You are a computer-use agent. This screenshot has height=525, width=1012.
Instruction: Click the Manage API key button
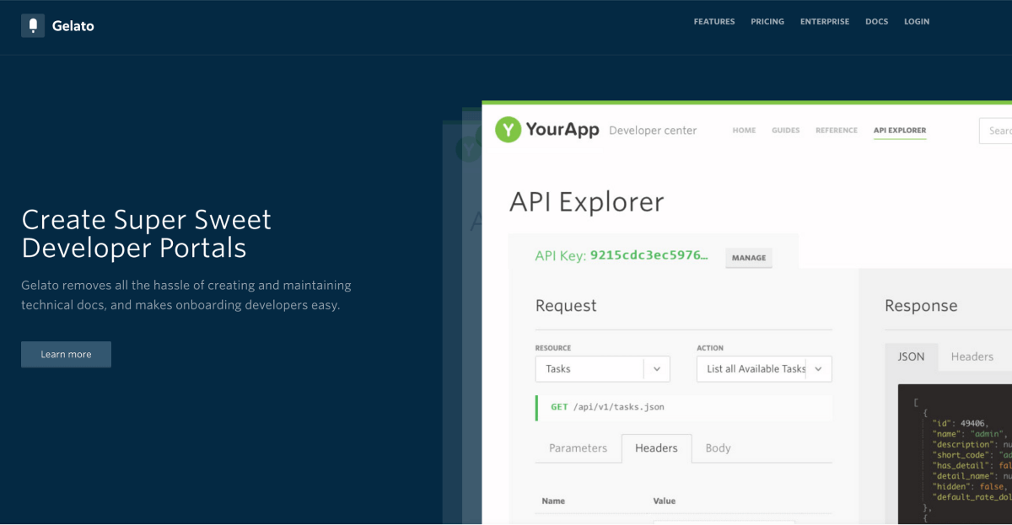[x=749, y=258]
